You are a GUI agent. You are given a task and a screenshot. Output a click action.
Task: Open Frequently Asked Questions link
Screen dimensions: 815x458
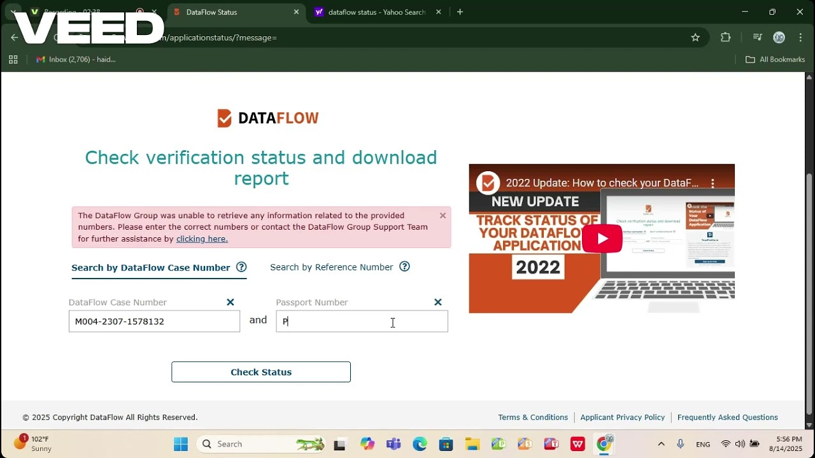click(728, 417)
